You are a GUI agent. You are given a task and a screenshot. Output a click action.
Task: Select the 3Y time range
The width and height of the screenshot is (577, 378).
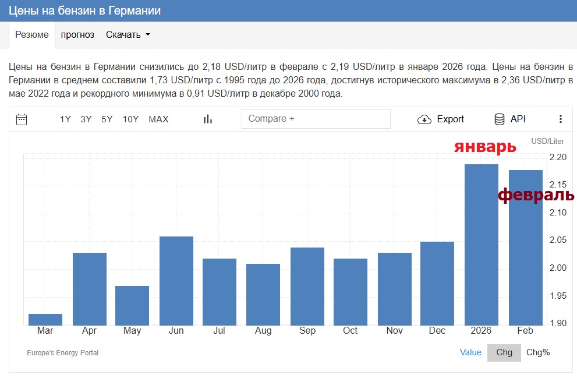[x=86, y=119]
